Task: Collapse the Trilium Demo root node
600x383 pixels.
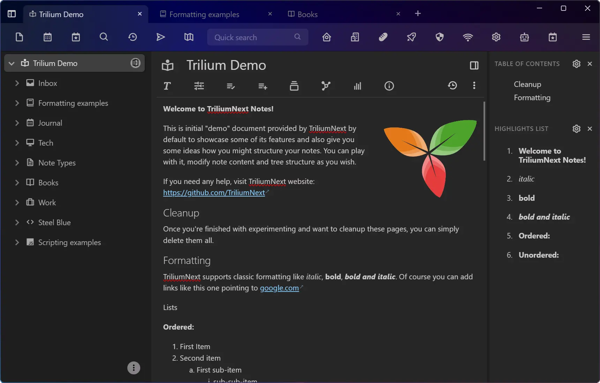Action: [12, 63]
